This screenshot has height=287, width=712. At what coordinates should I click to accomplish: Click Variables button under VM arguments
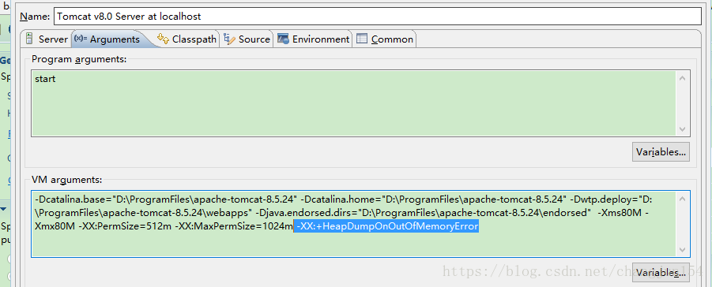[x=661, y=273]
